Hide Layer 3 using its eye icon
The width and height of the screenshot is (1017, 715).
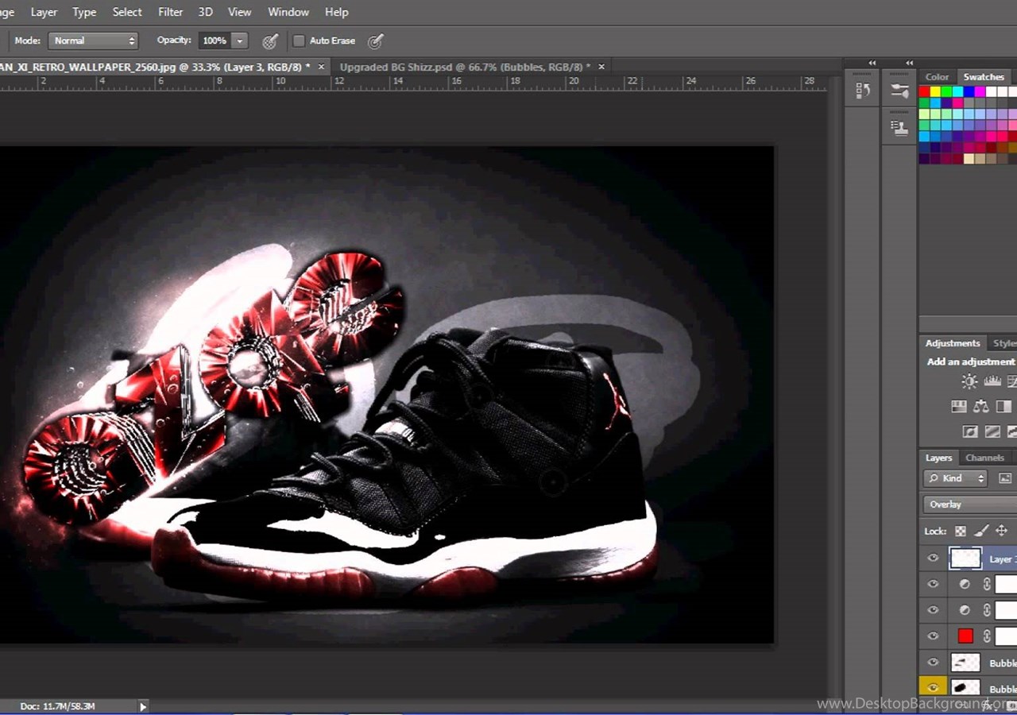[933, 558]
